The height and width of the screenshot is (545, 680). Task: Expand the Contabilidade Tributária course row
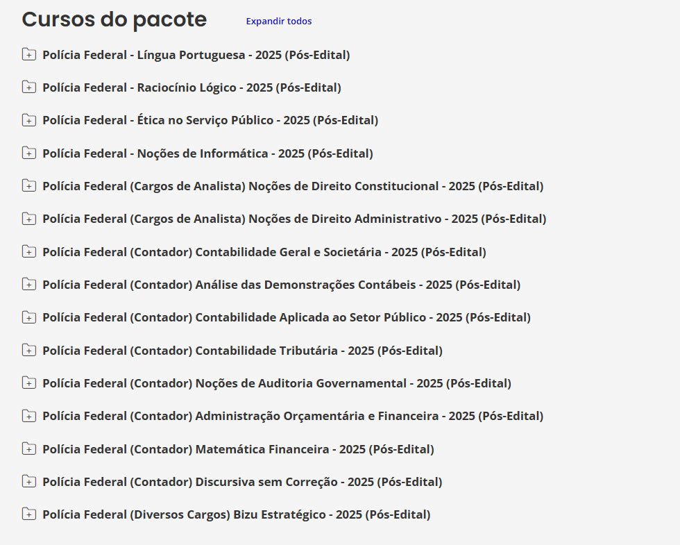tap(242, 351)
